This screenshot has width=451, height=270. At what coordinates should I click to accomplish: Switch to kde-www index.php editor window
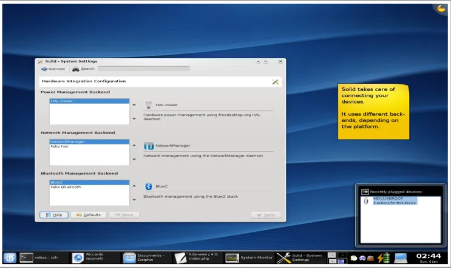(198, 257)
